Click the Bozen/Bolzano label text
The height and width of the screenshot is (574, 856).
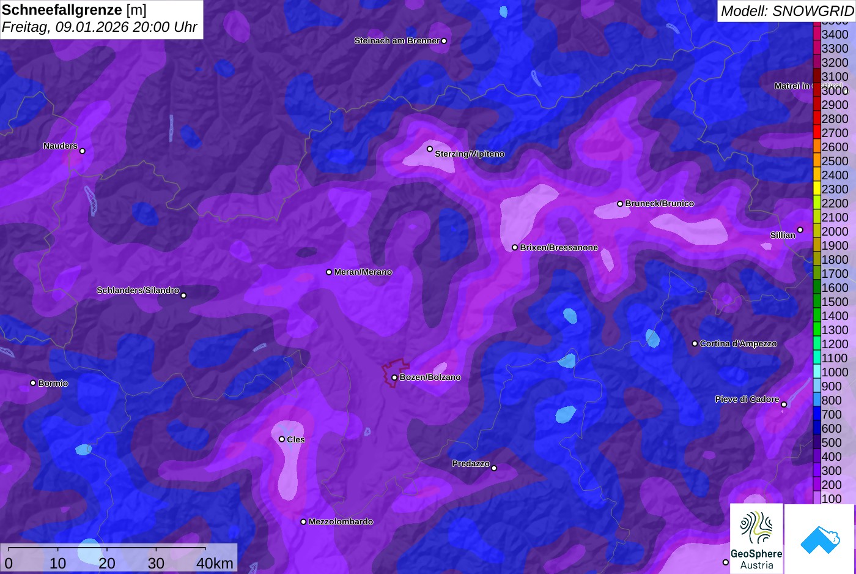(x=430, y=378)
